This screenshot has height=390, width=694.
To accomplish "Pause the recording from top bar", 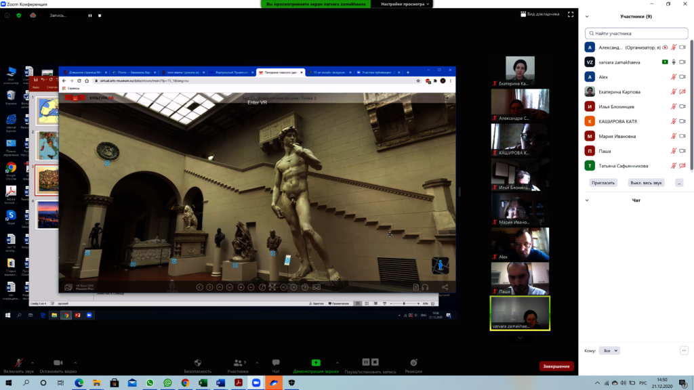I will click(x=90, y=16).
